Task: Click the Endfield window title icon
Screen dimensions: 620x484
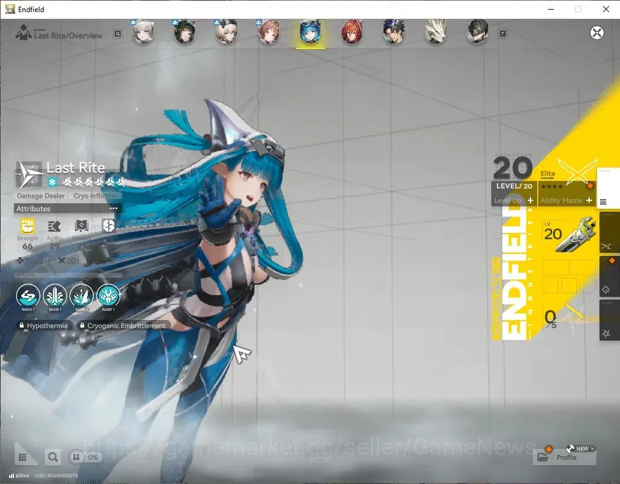Action: coord(10,8)
